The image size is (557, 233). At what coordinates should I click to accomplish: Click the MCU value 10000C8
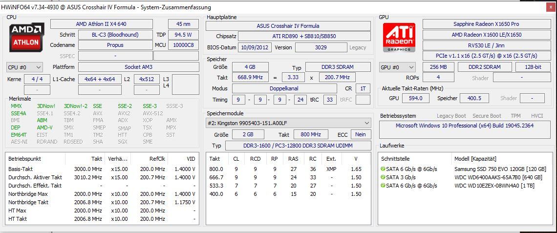tap(184, 45)
